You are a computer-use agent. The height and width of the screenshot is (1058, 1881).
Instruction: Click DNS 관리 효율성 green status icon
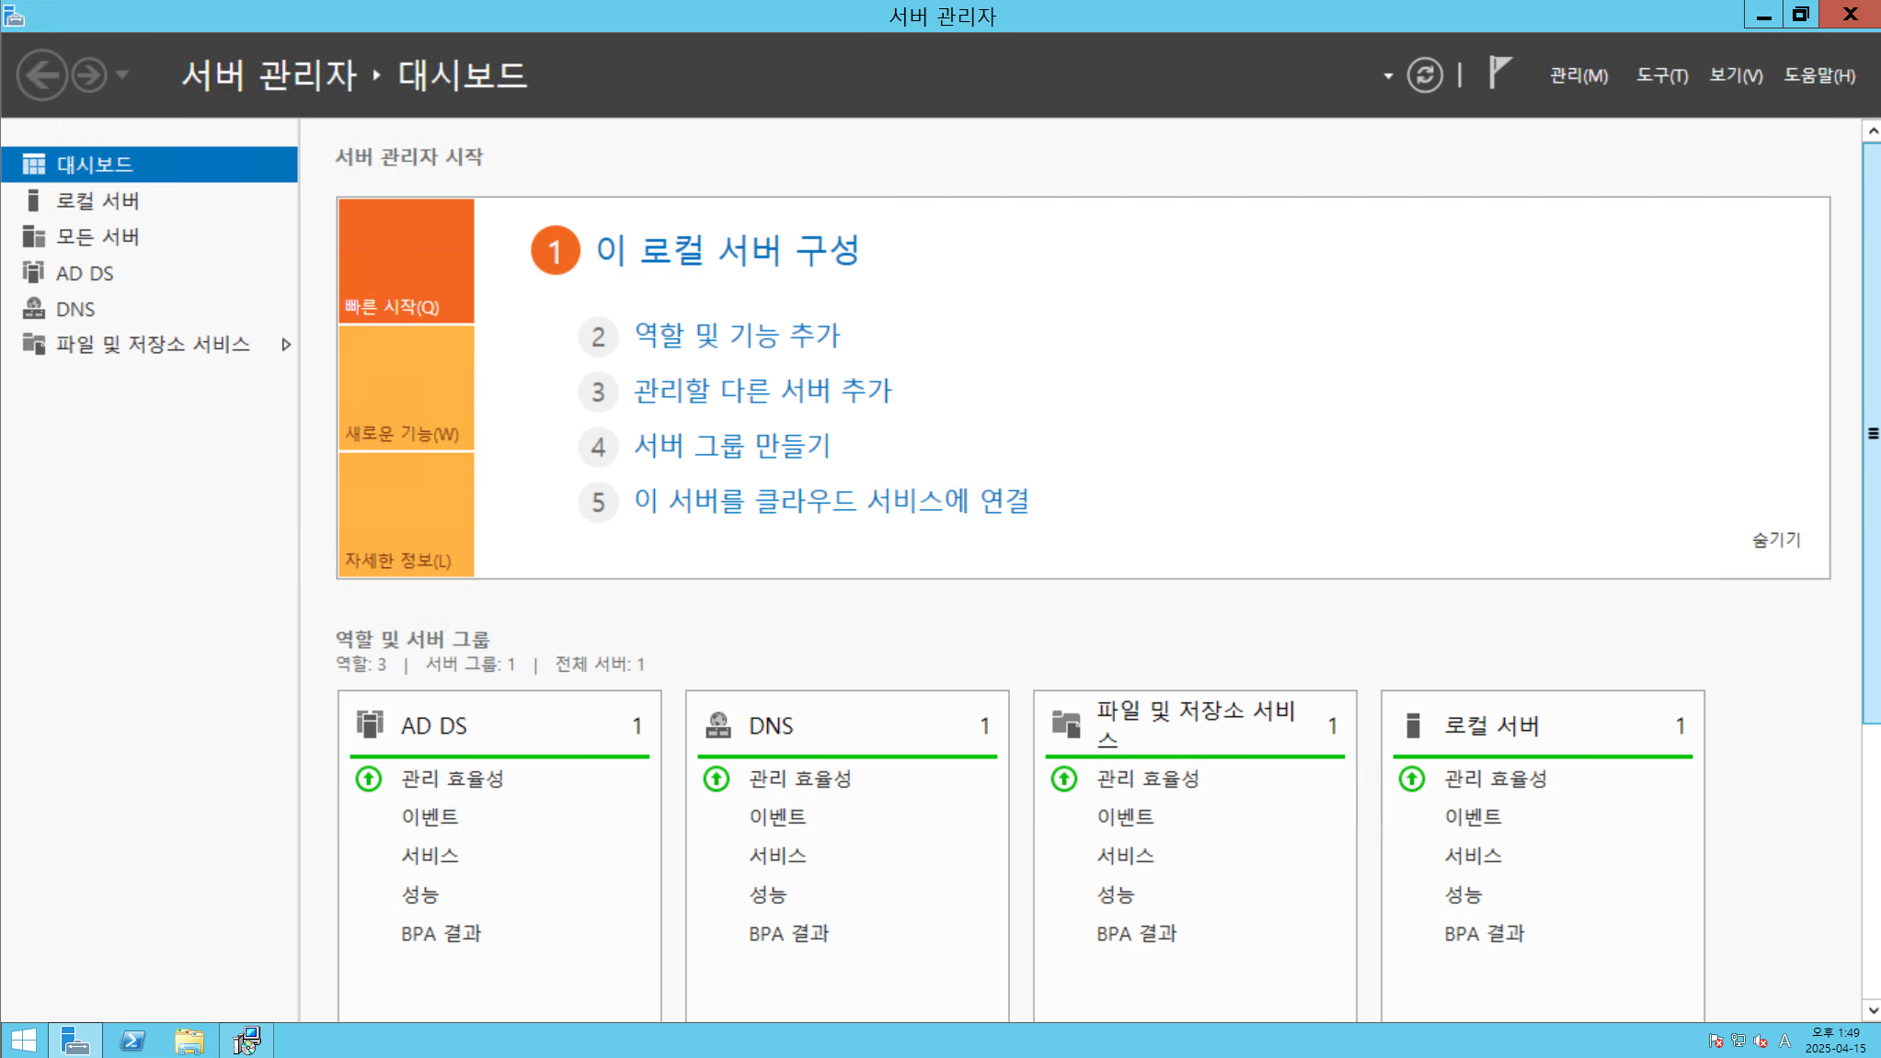point(717,779)
